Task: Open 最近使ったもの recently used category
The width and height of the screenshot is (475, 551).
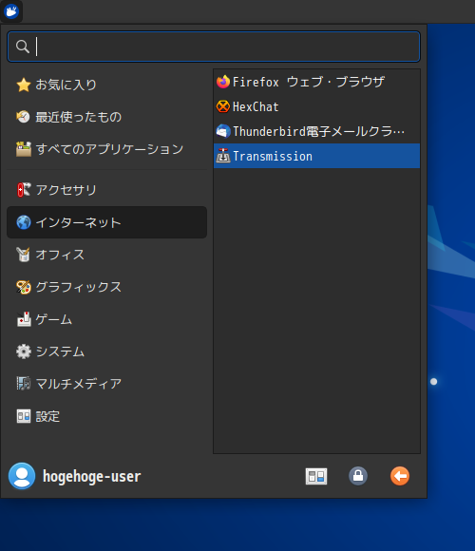Action: (x=106, y=117)
